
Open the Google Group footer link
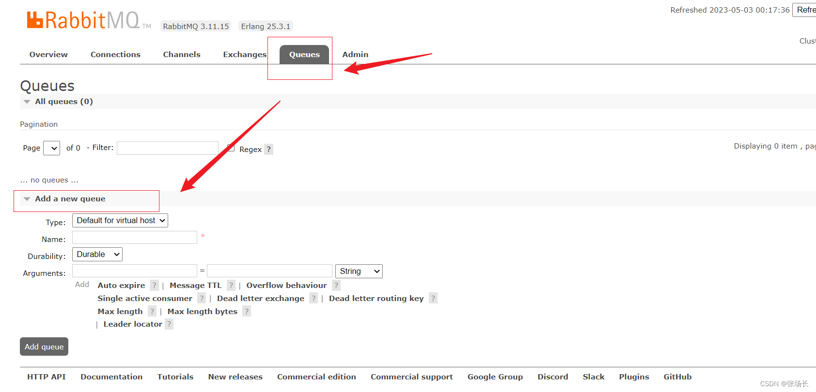(495, 377)
